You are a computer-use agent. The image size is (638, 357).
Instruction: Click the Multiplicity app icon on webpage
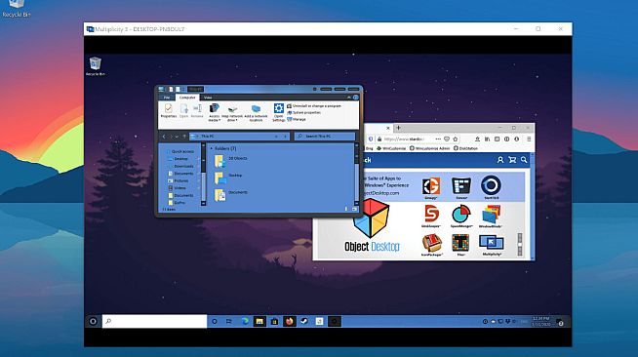coord(492,243)
